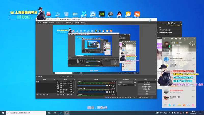Click the 300 ms duration field
Image resolution: width=204 pixels, height=115 pixels.
(x=128, y=85)
